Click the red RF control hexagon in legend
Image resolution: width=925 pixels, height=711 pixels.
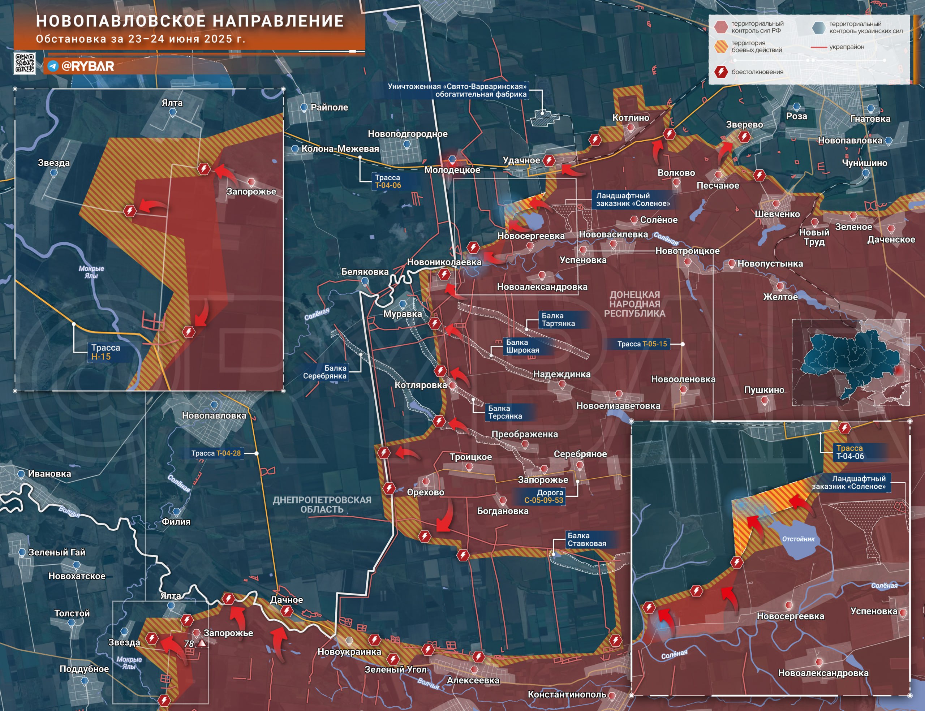(x=721, y=27)
